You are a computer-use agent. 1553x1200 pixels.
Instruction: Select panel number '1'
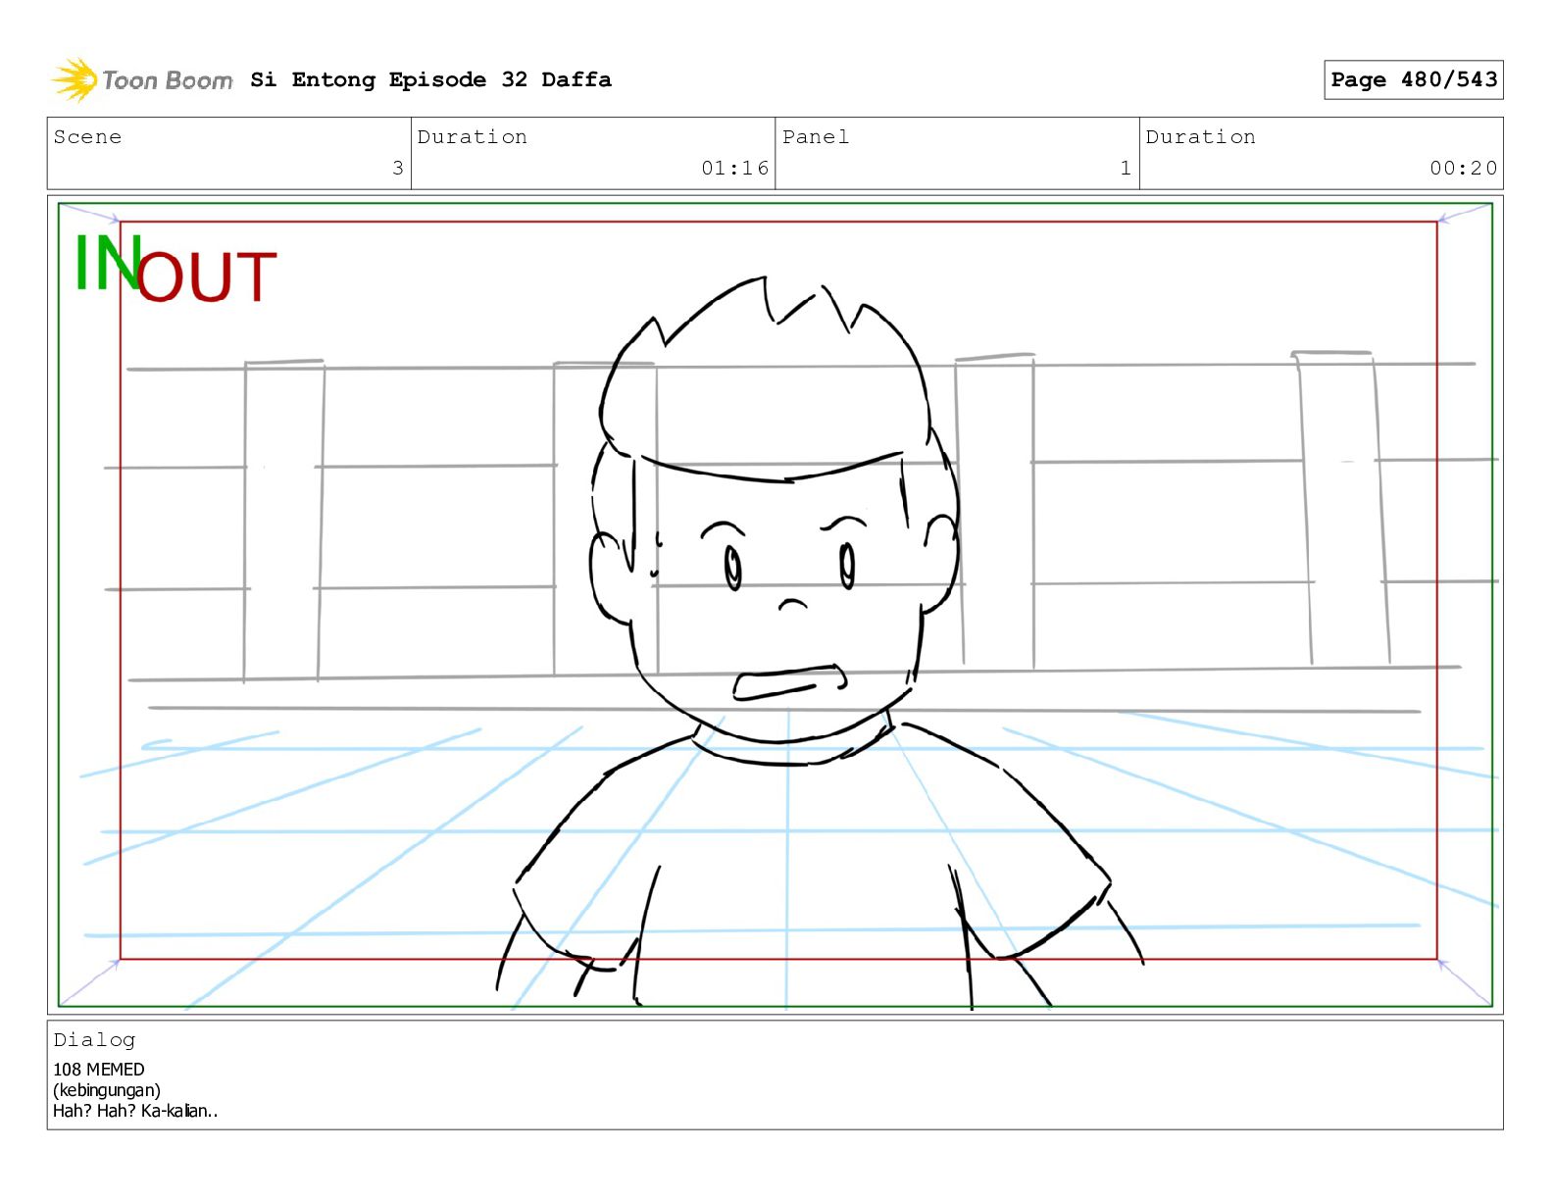1126,168
